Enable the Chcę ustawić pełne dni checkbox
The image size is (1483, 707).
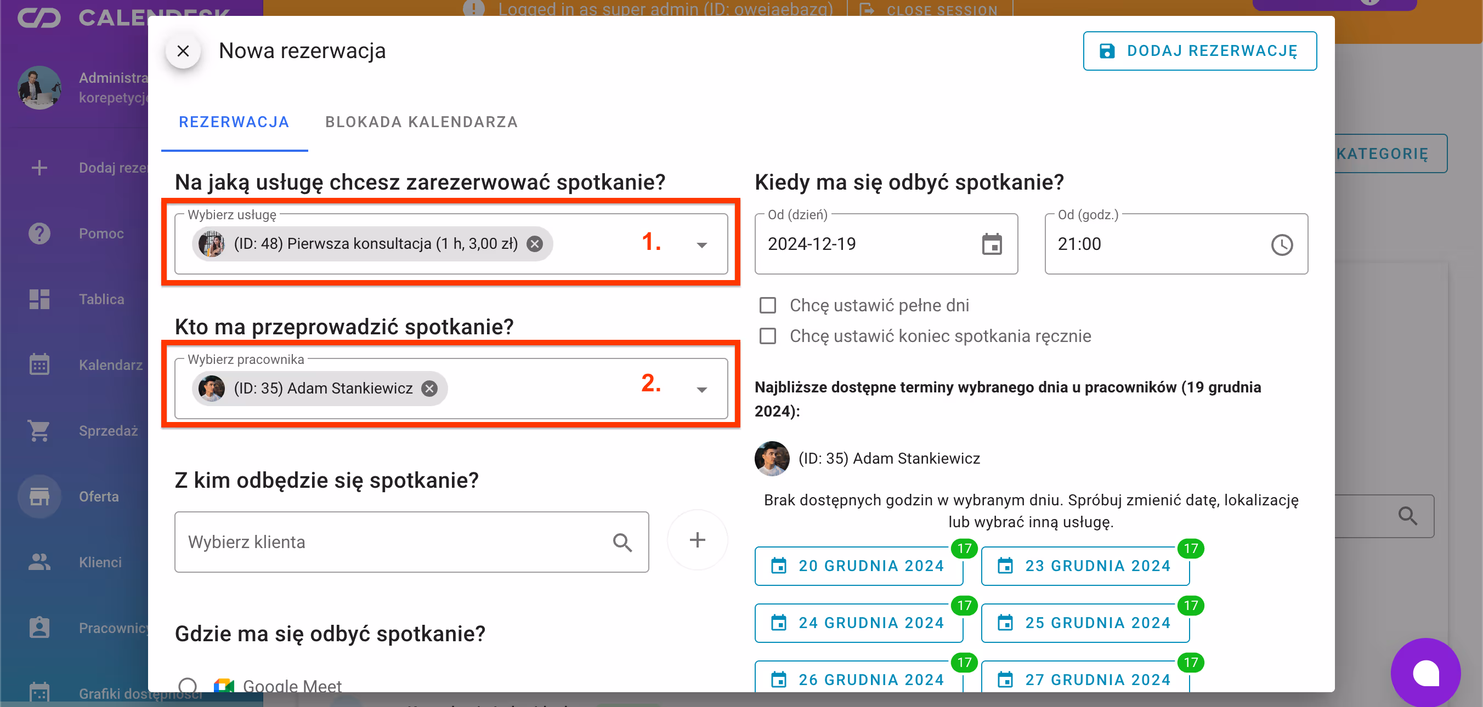pyautogui.click(x=767, y=305)
